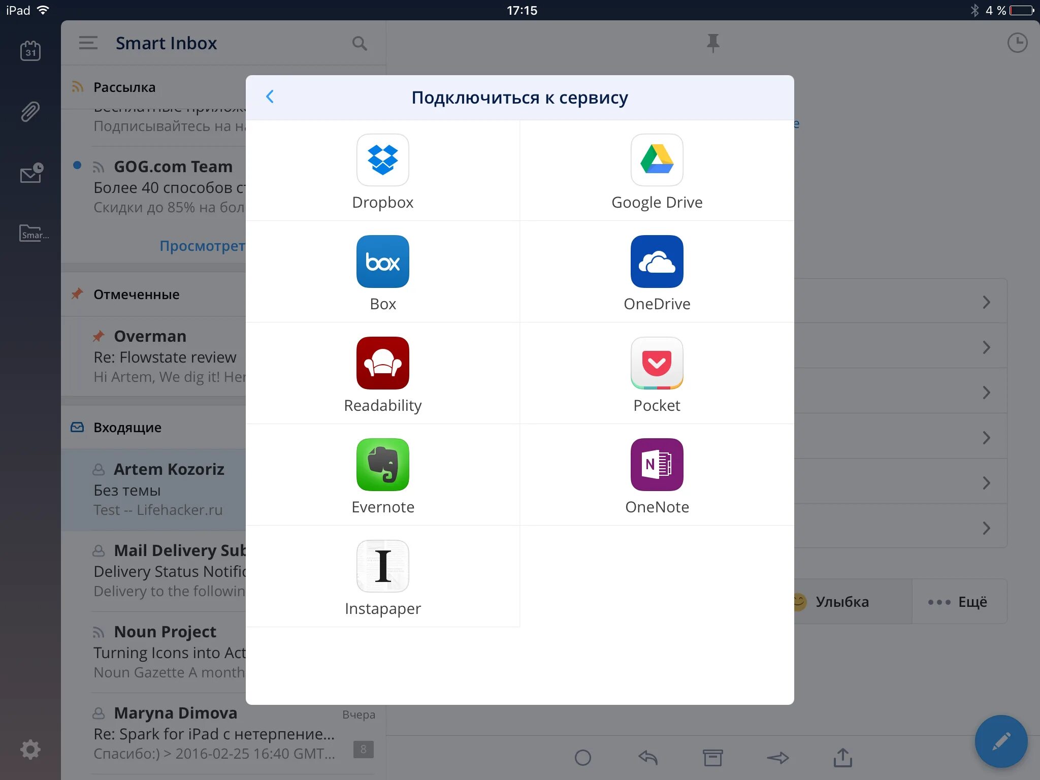Expand the fourth settings row chevron

[x=986, y=438]
